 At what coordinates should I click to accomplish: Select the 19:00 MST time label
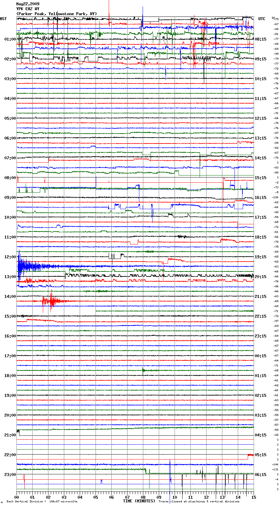[10, 395]
